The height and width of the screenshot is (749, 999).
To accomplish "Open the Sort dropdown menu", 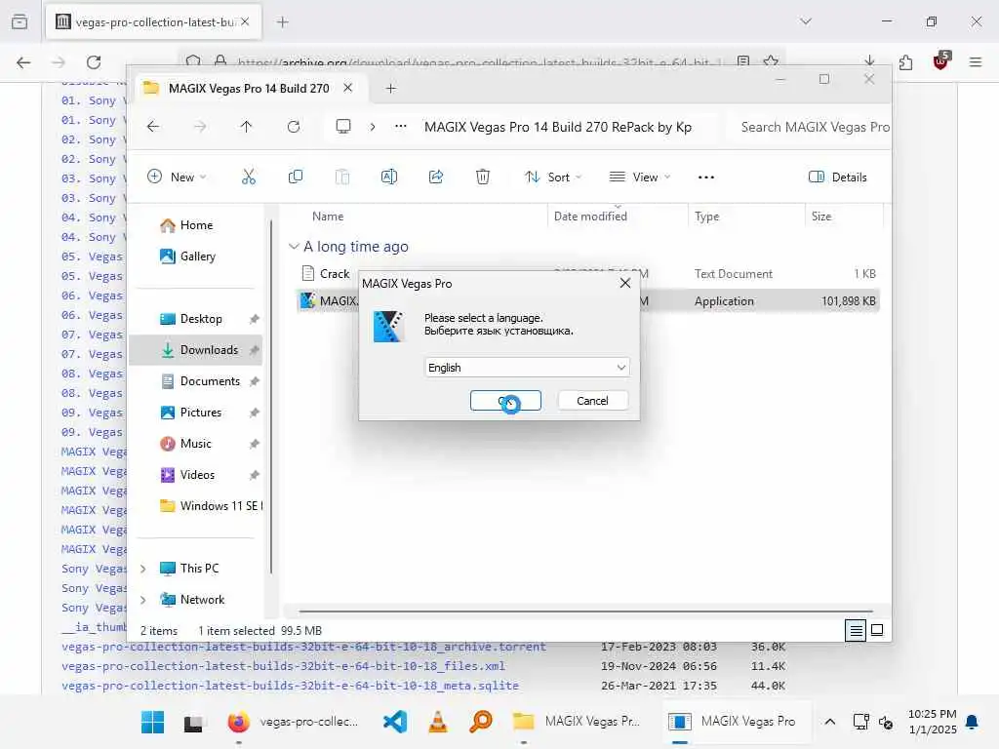I will 553,177.
